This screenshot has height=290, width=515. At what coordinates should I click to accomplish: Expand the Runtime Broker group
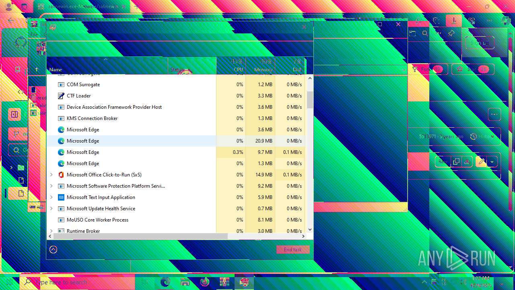(x=51, y=231)
